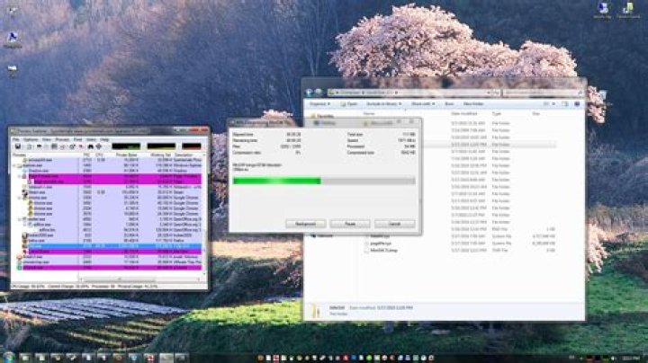This screenshot has width=648, height=363.
Task: Open the Process menu in Process Explorer
Action: (x=62, y=140)
